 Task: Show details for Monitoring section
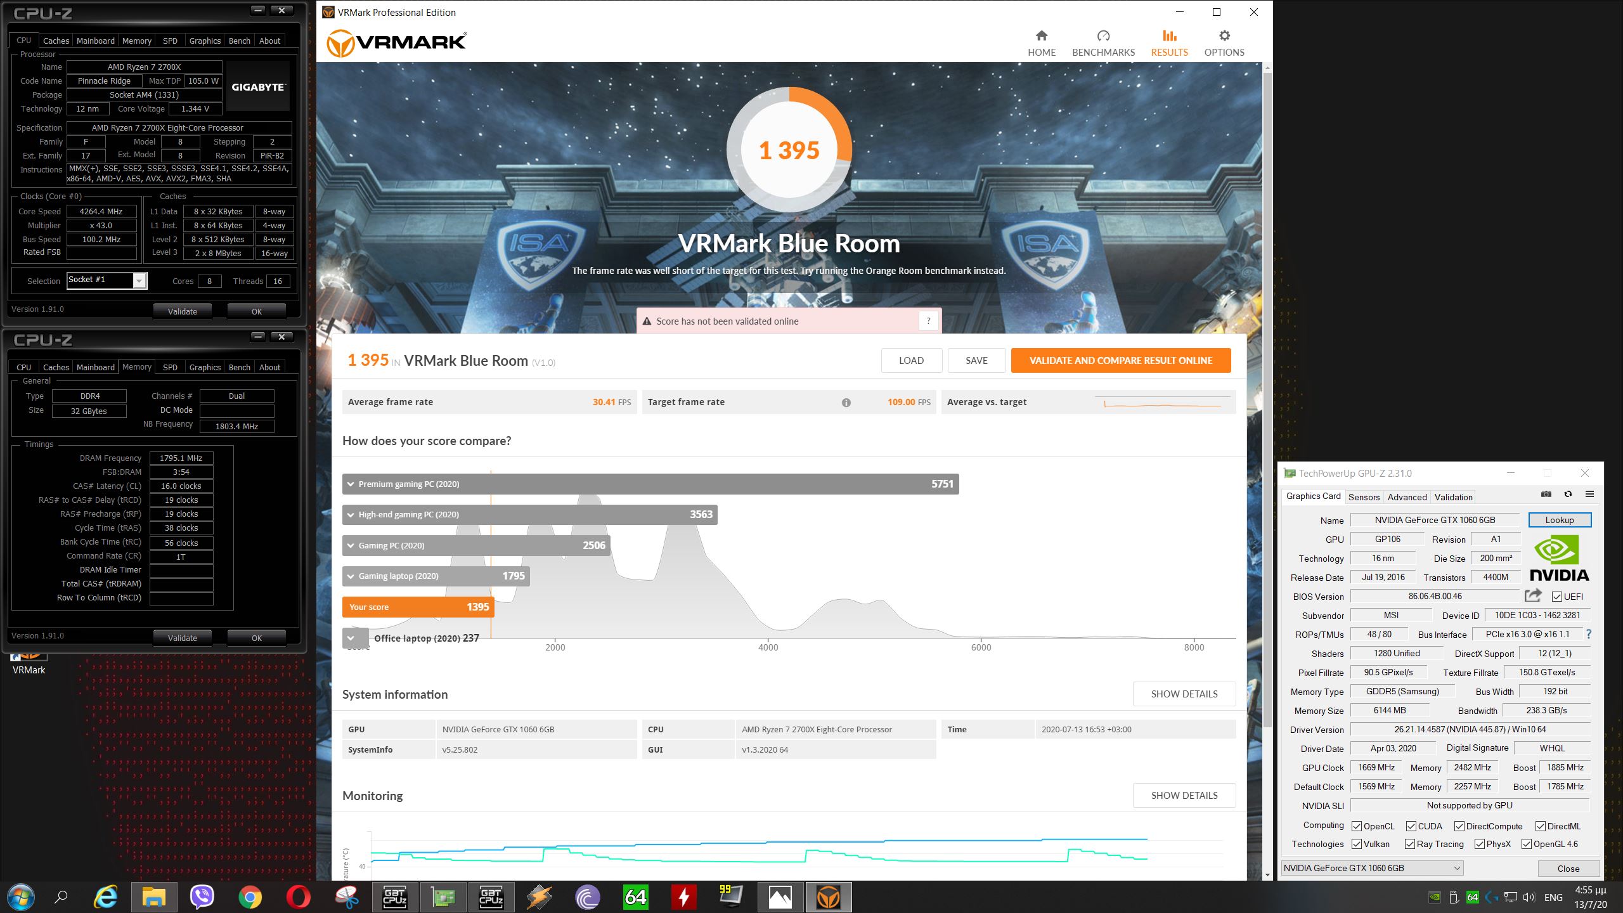(1184, 795)
